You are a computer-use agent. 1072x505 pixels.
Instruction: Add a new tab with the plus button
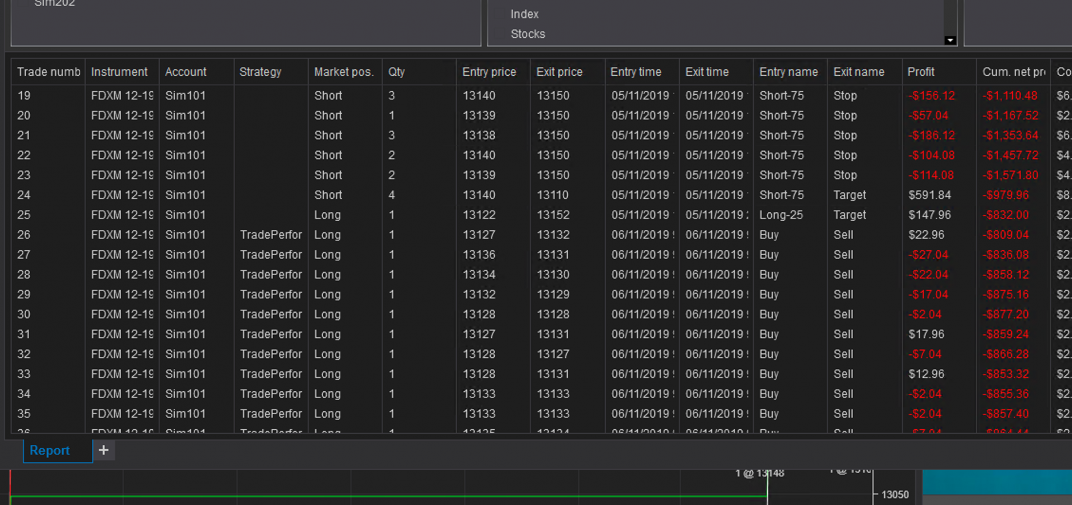[x=104, y=450]
